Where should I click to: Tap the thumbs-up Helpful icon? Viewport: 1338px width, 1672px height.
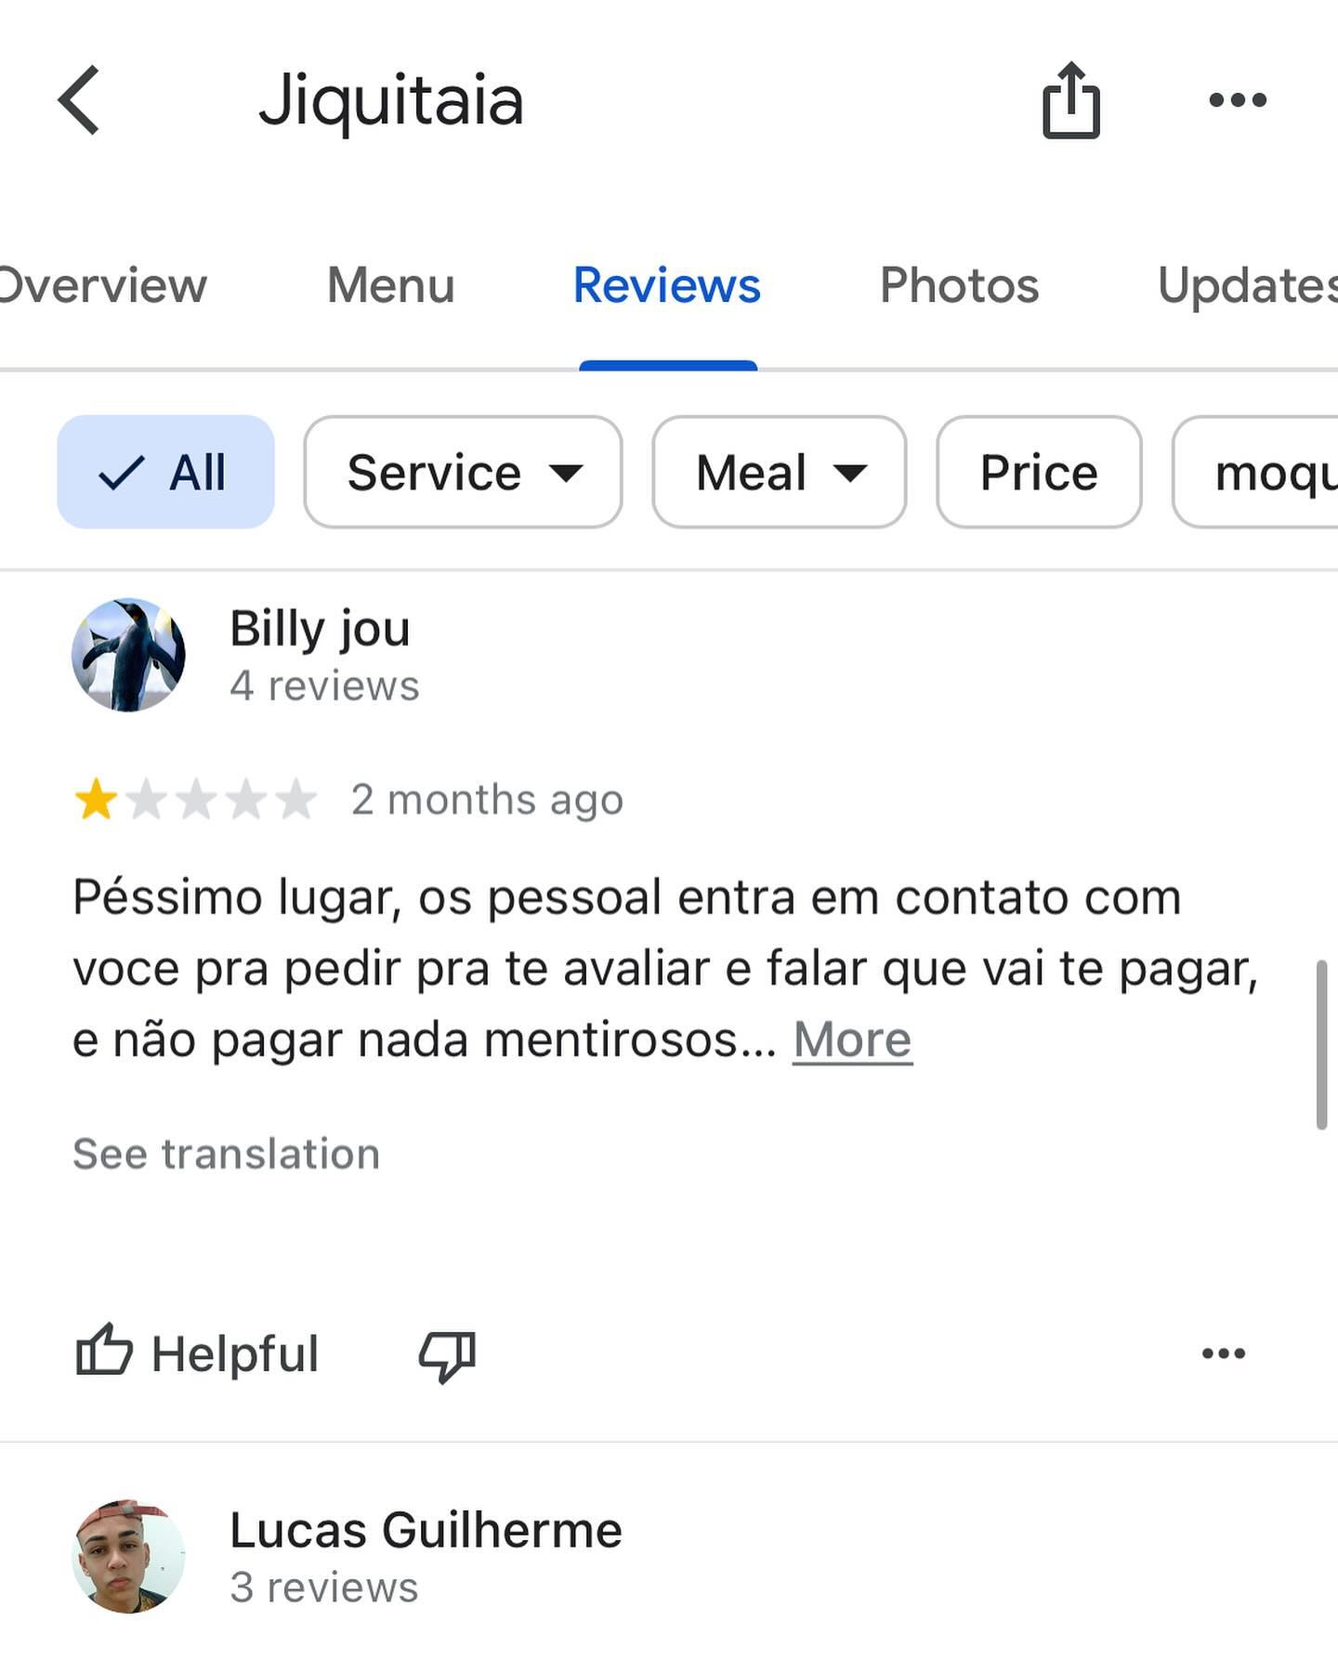104,1352
